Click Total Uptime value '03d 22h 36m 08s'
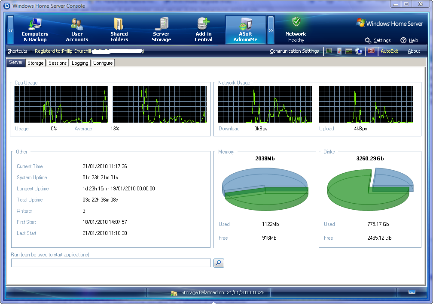Image resolution: width=433 pixels, height=304 pixels. [100, 200]
